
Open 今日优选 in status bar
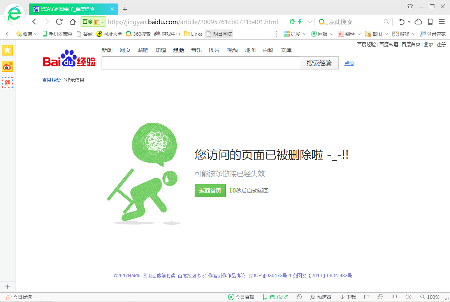pos(19,297)
